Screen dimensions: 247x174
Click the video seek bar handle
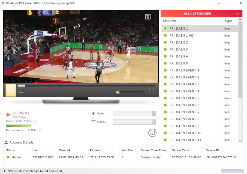tap(22, 86)
